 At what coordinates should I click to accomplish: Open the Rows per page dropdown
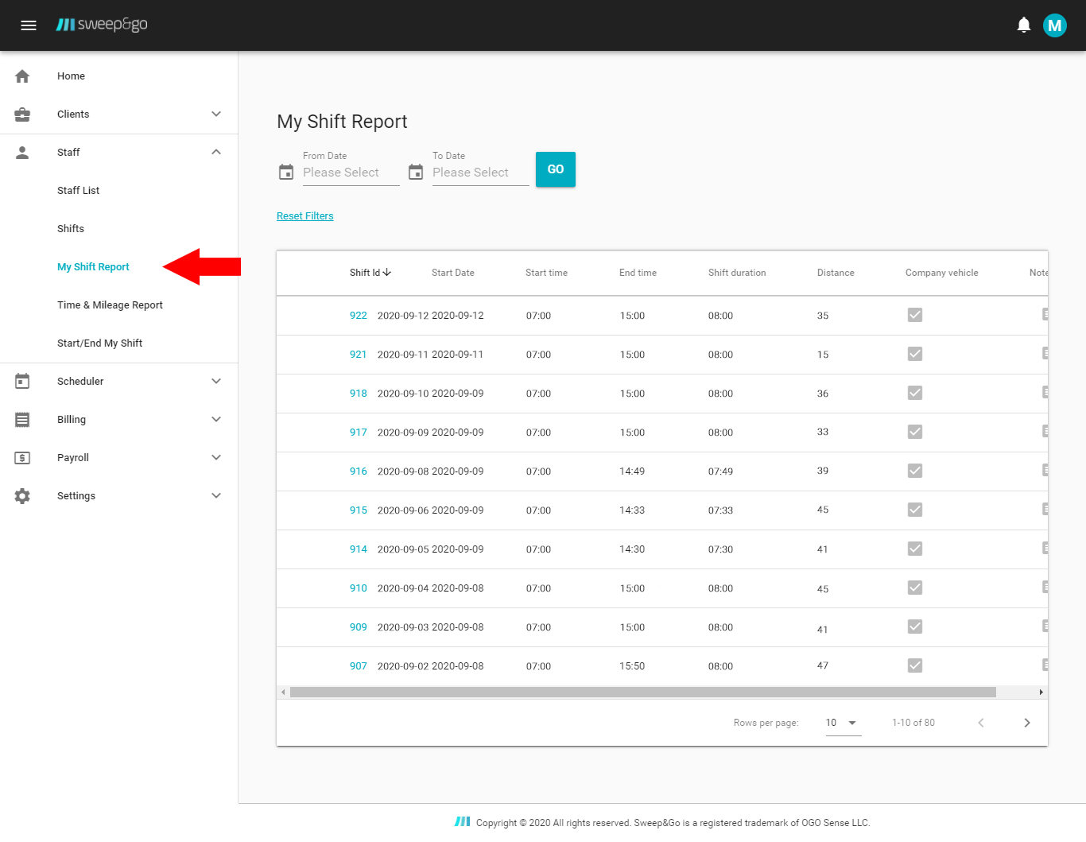(843, 723)
